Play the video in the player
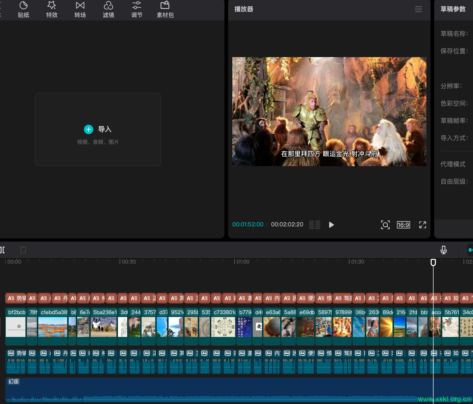Viewport: 473px width, 404px height. (x=331, y=225)
